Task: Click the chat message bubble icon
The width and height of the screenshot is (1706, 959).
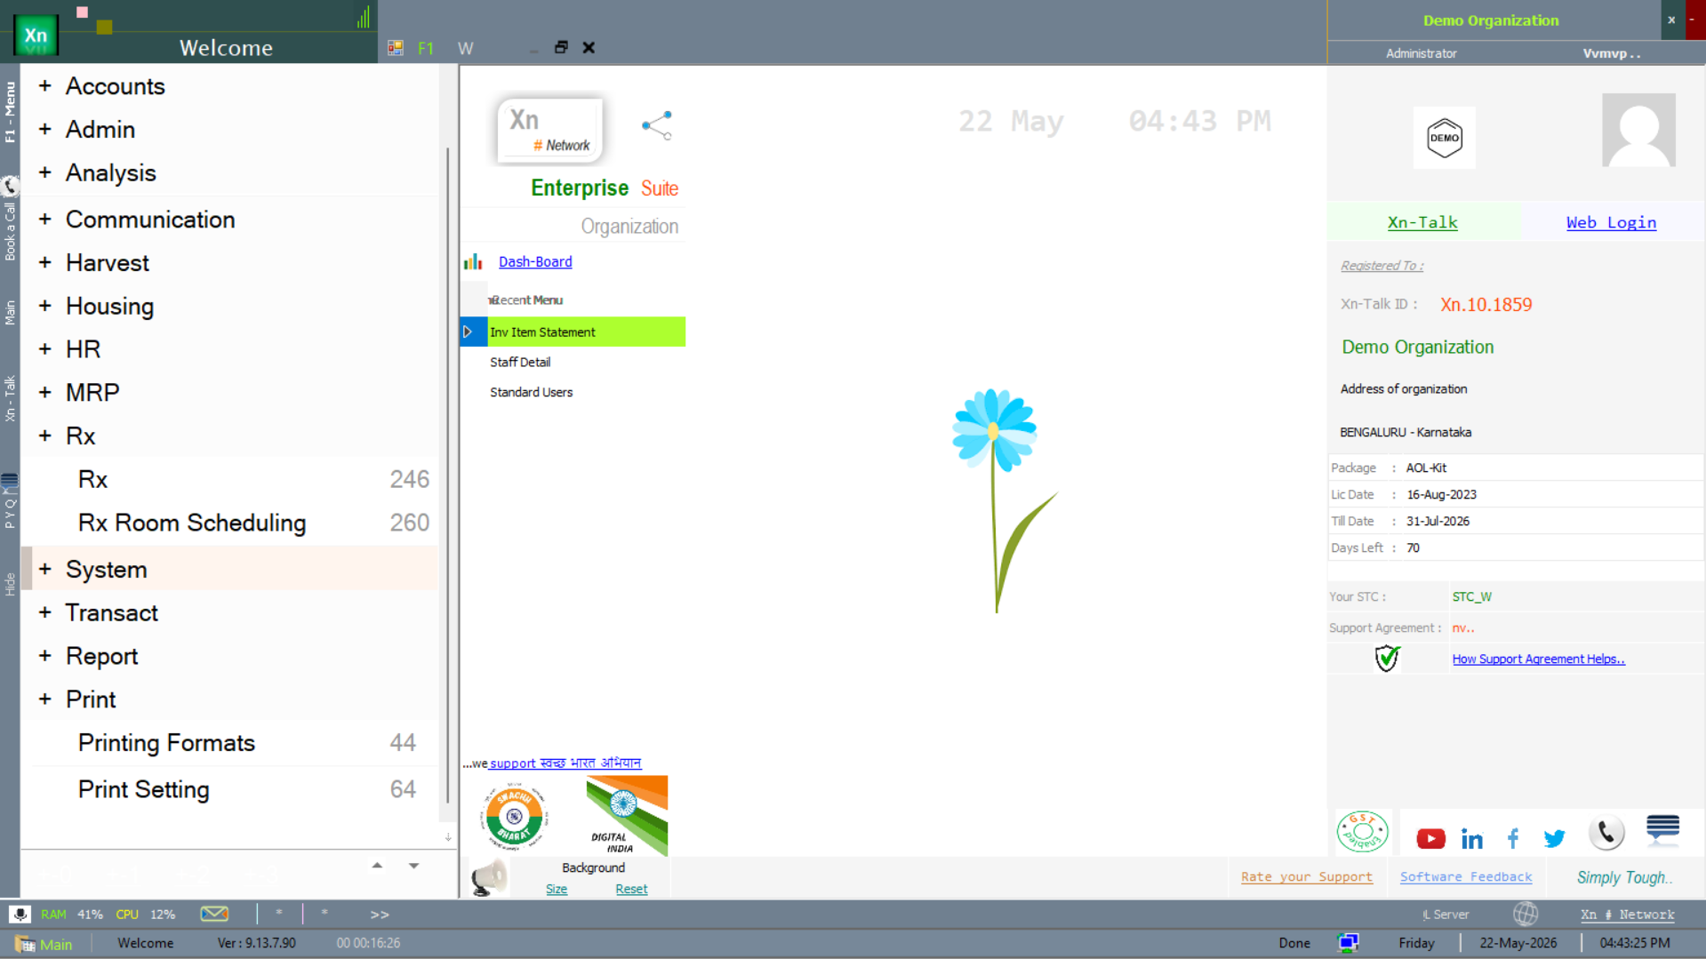Action: pyautogui.click(x=1662, y=828)
